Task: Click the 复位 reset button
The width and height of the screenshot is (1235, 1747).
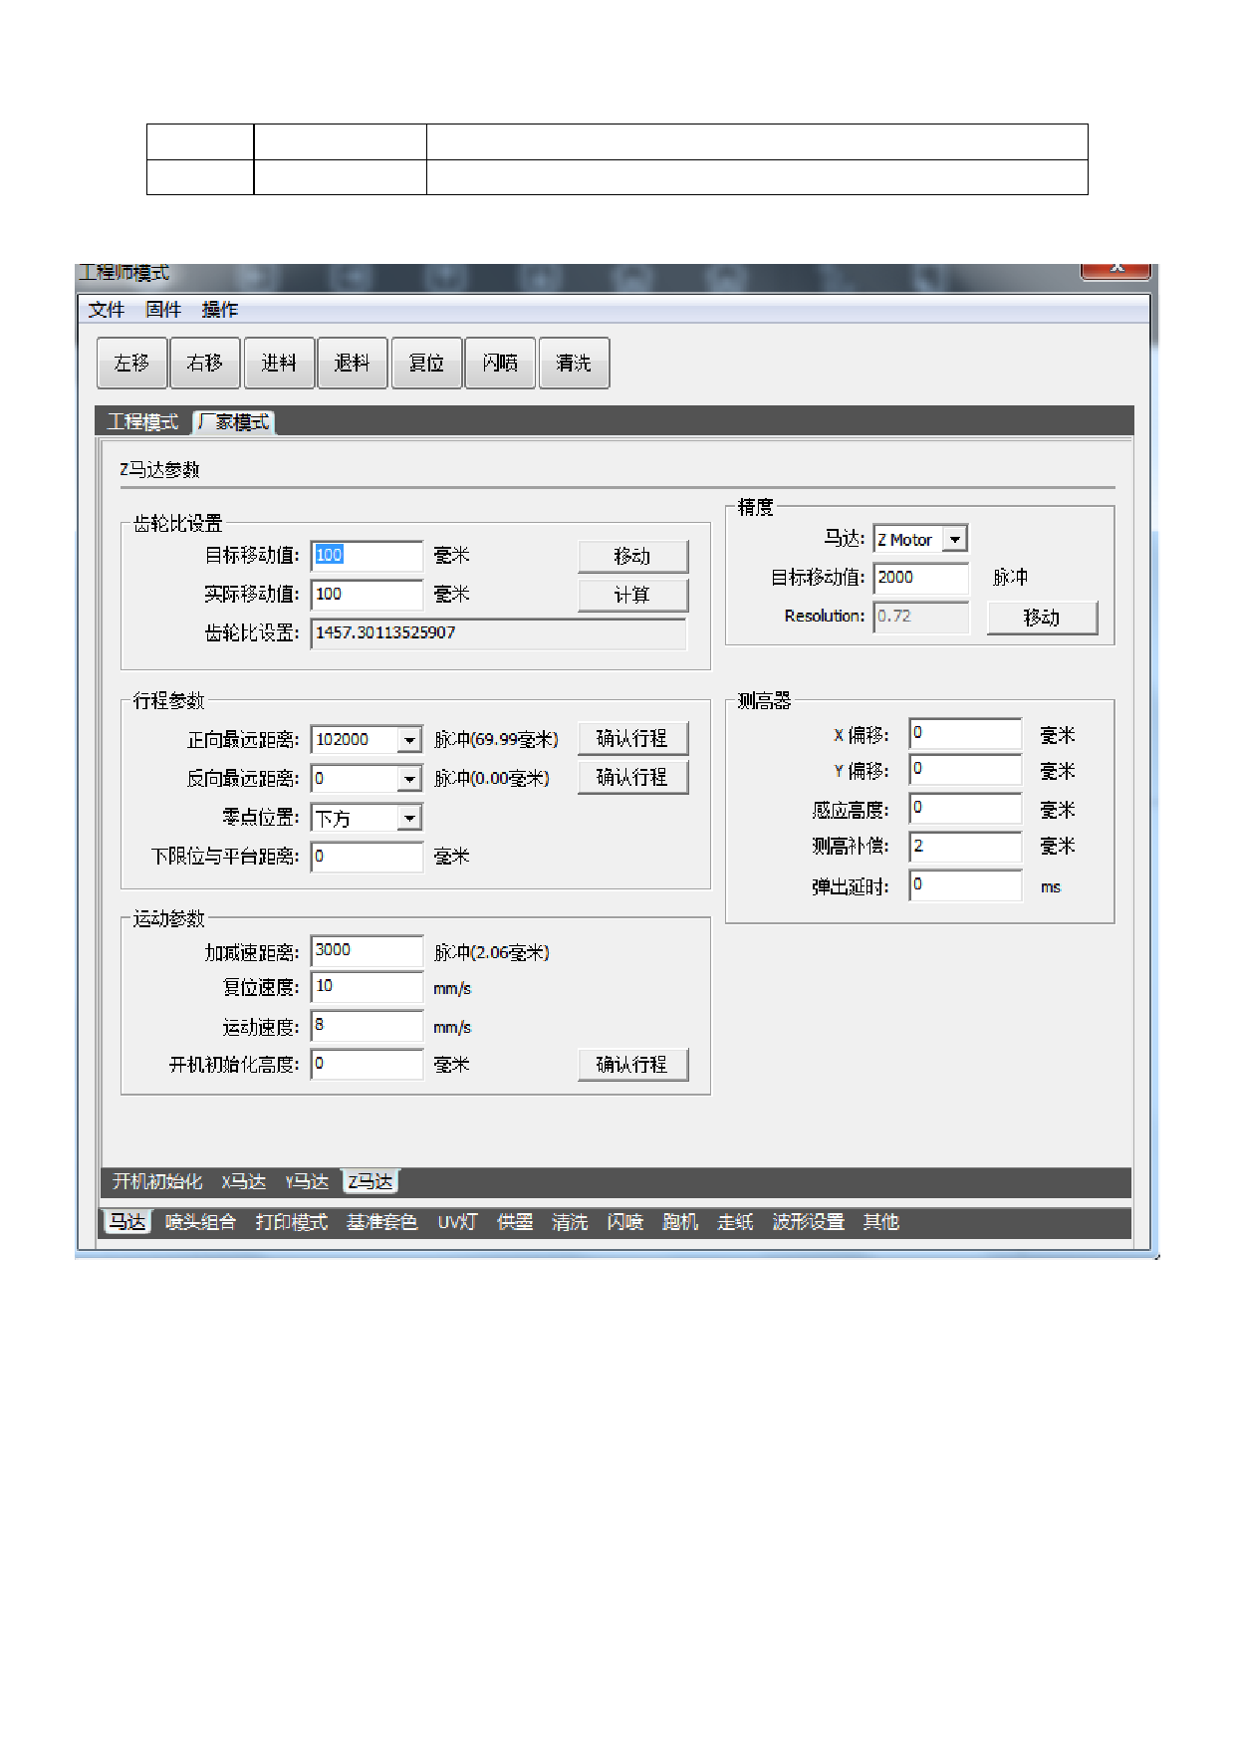Action: pos(426,364)
